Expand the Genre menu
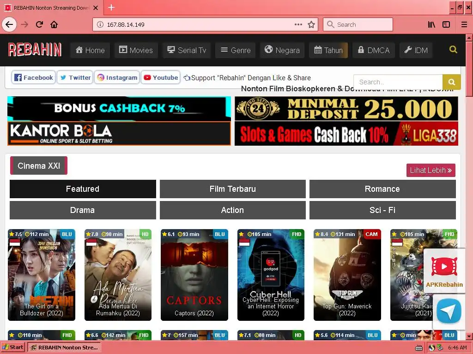Image resolution: width=473 pixels, height=354 pixels. (x=236, y=50)
